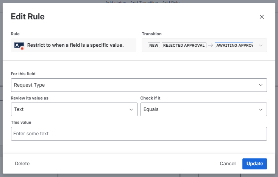This screenshot has height=177, width=278.
Task: Select the AWAITING APPROVAL status tag
Action: (x=234, y=45)
